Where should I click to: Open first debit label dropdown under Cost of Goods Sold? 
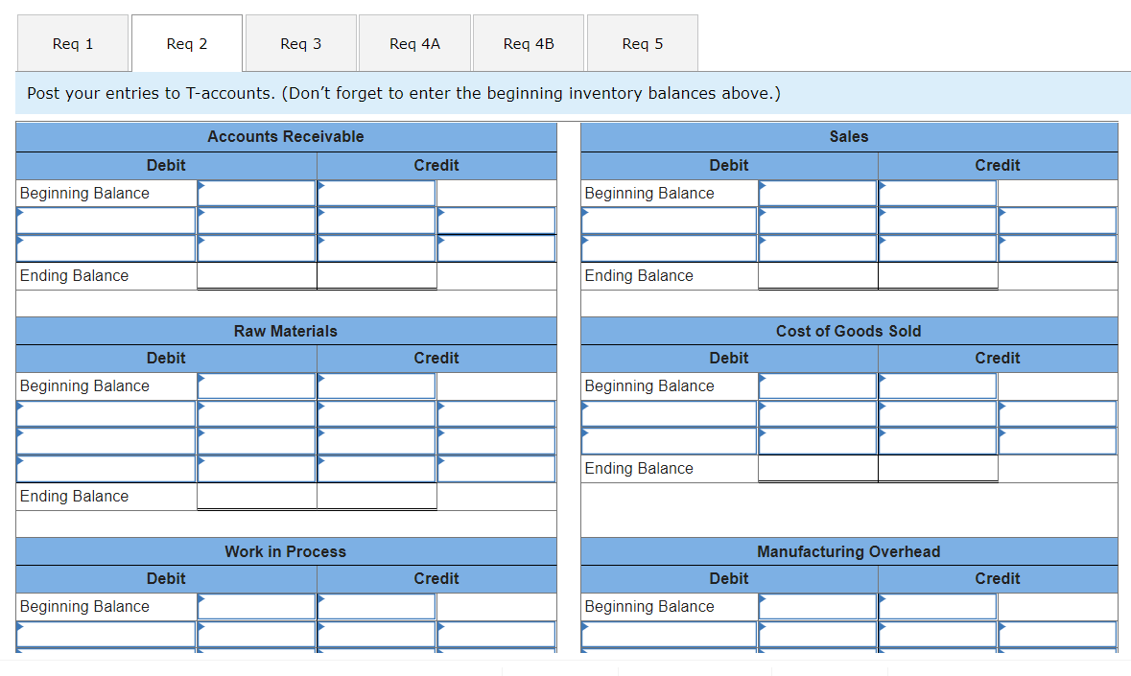click(670, 413)
